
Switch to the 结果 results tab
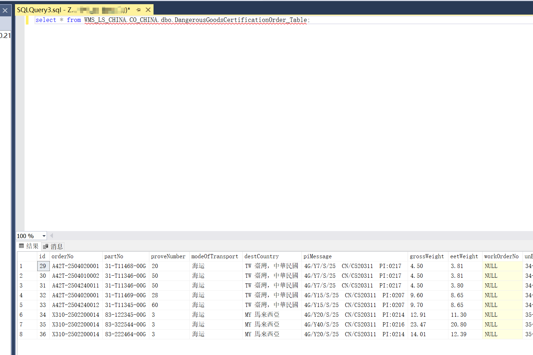[31, 246]
